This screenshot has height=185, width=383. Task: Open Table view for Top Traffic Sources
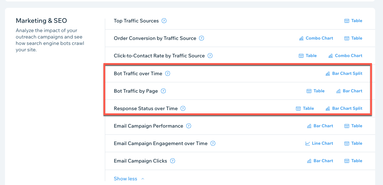click(353, 21)
